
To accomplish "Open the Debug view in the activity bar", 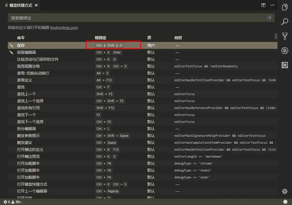I will 285,50.
